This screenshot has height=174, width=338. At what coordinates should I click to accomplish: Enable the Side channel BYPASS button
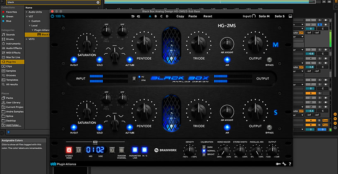269,127
